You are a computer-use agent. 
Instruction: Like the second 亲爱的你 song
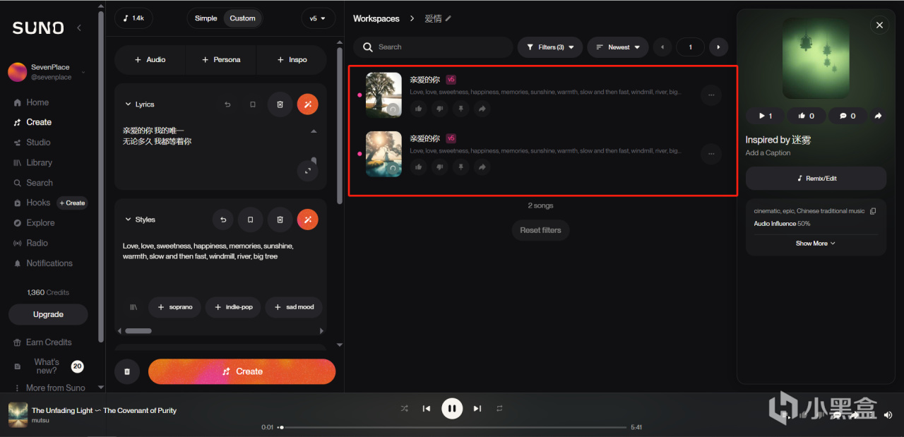pos(419,167)
